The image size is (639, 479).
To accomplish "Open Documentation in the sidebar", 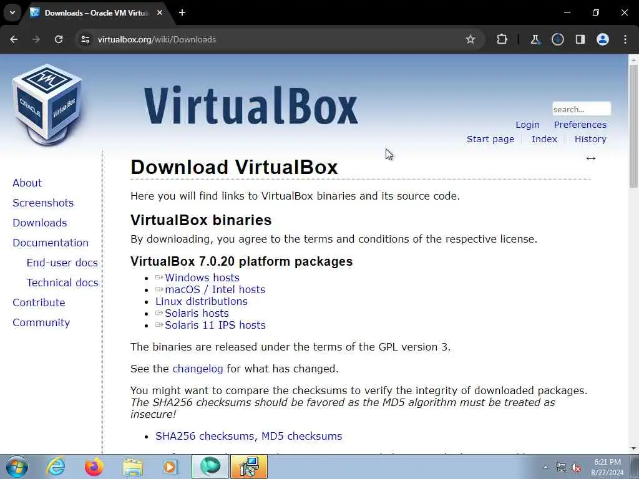I will pyautogui.click(x=51, y=243).
